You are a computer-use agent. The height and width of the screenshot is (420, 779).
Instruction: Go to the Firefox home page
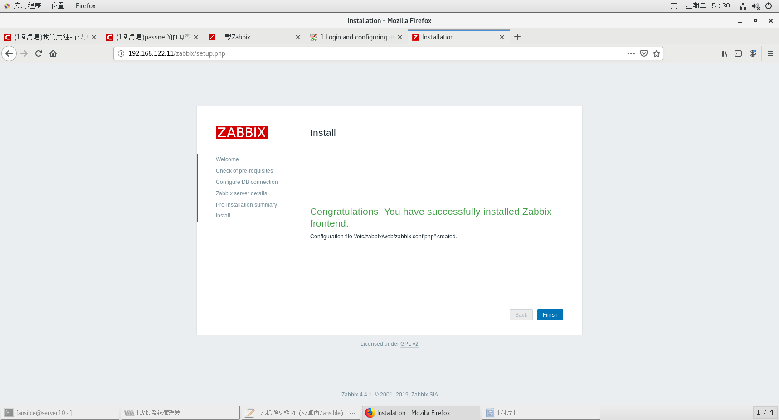[53, 53]
